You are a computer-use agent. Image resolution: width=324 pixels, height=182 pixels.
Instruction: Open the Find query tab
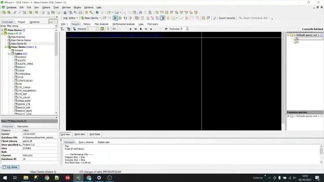click(153, 24)
